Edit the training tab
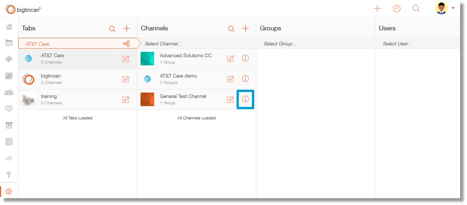Screen dimensions: 467x205 (x=126, y=99)
